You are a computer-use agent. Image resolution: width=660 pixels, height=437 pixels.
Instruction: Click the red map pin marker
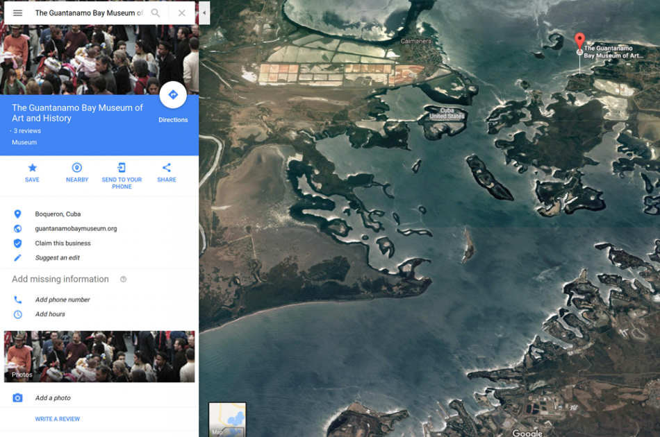579,42
